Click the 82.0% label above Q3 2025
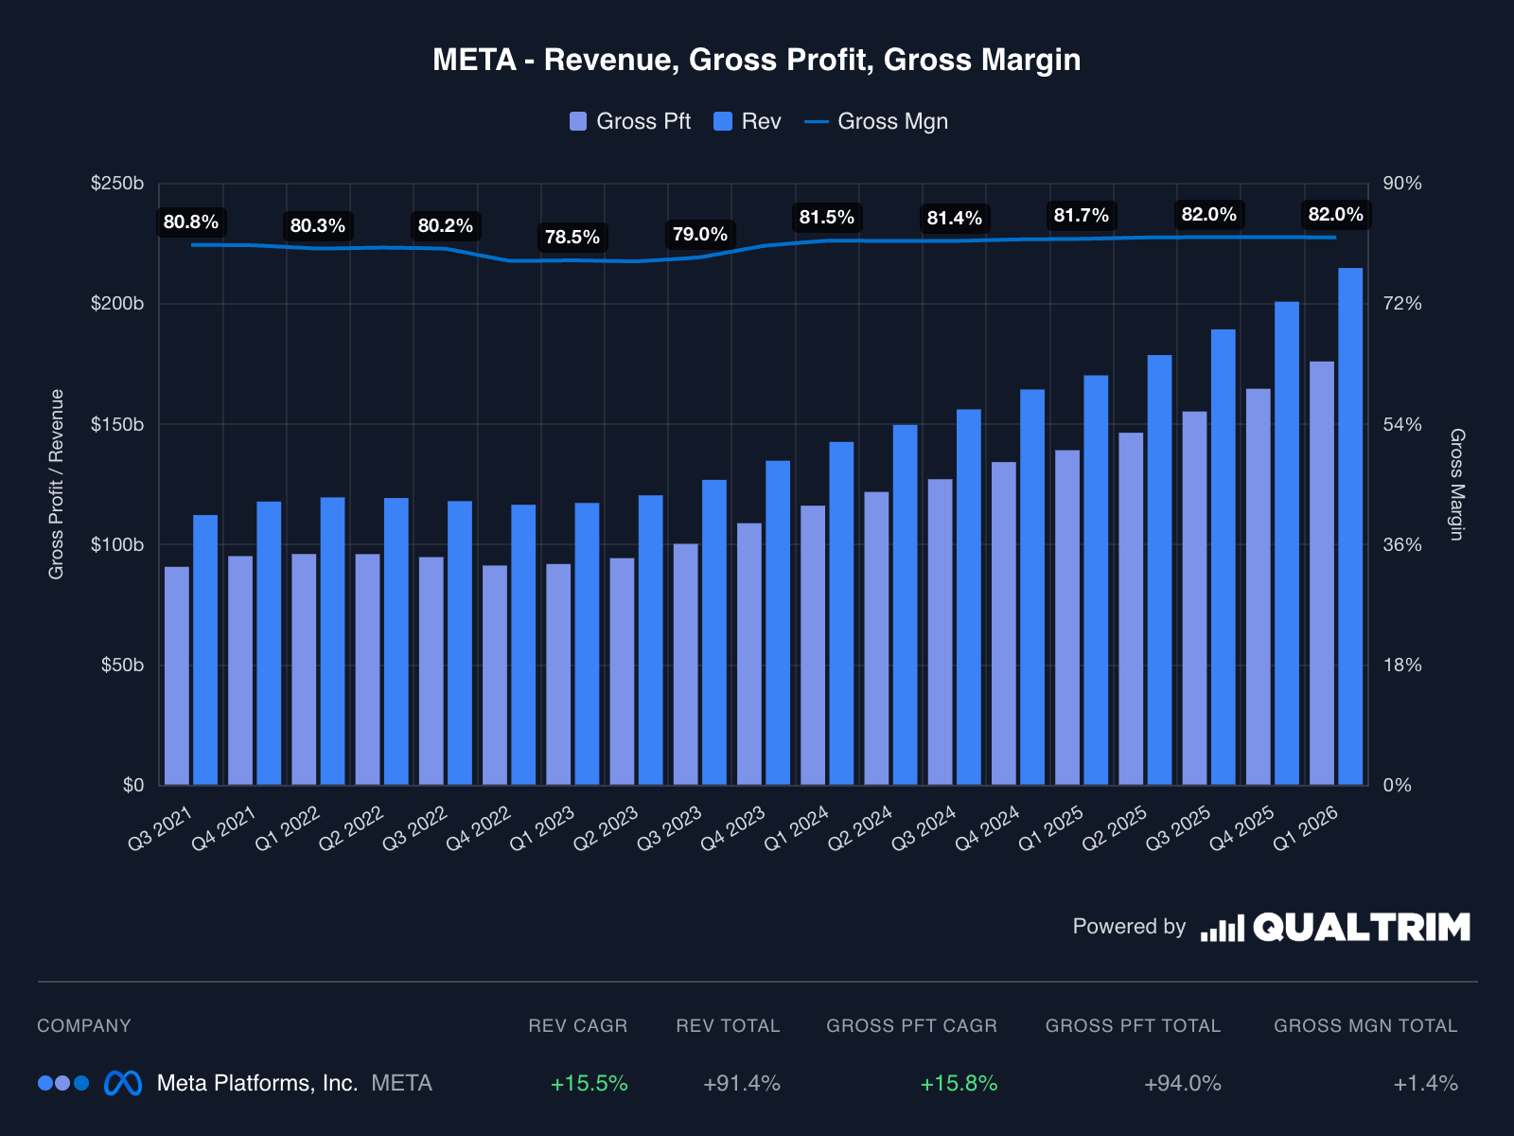The width and height of the screenshot is (1514, 1136). click(1208, 215)
